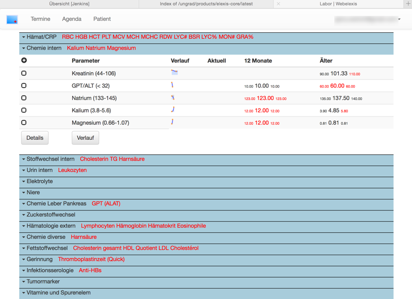Open GPT/ALT trend sparkline chart
This screenshot has width=412, height=299.
[172, 85]
